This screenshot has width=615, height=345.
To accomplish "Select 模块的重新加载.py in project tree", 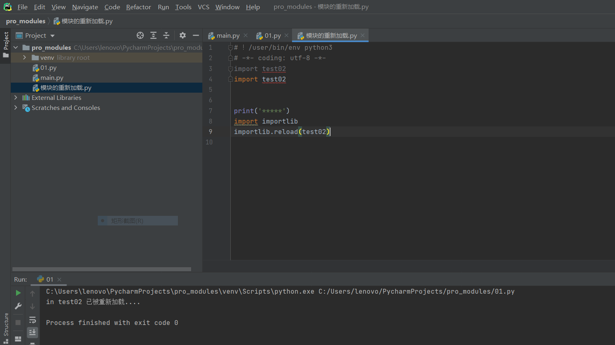I will tap(66, 88).
